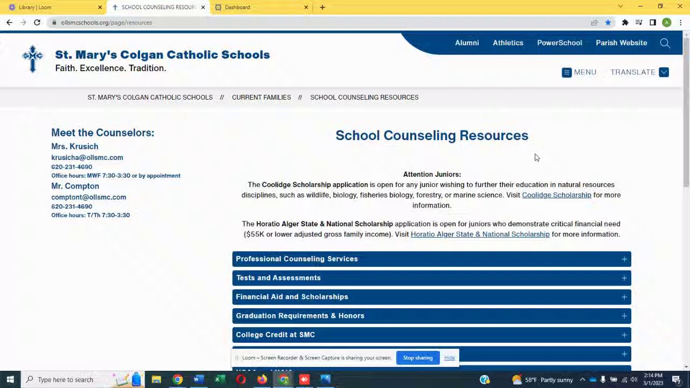This screenshot has height=388, width=690.
Task: Open Opera from the taskbar
Action: [240, 379]
